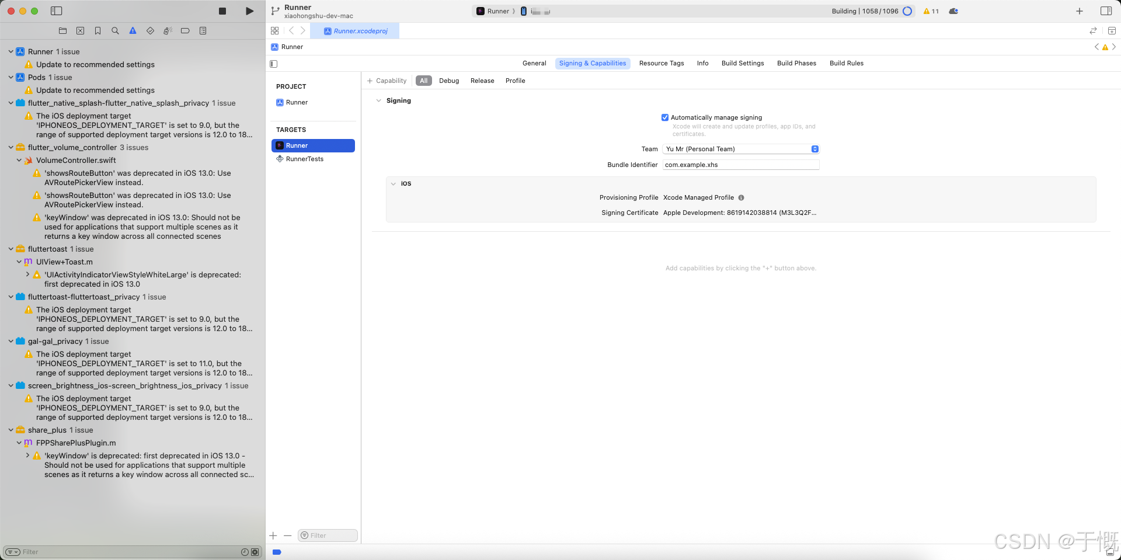This screenshot has width=1121, height=560.
Task: Open the Report navigator
Action: click(203, 31)
